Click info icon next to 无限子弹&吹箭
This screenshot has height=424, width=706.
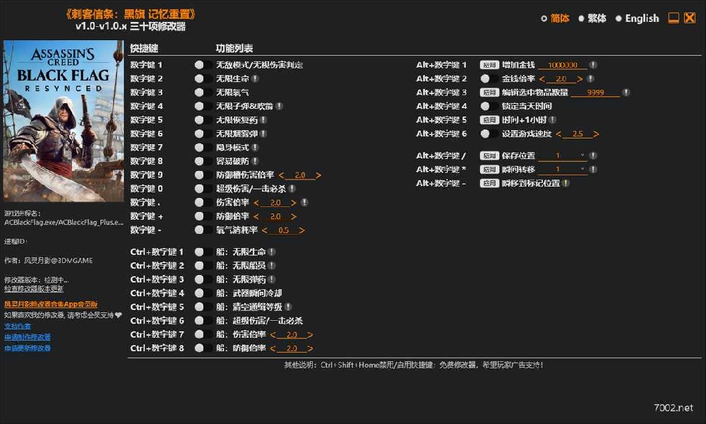pos(279,106)
